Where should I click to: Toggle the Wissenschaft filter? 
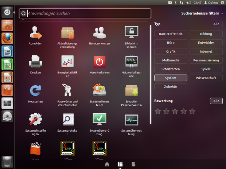coord(206,78)
